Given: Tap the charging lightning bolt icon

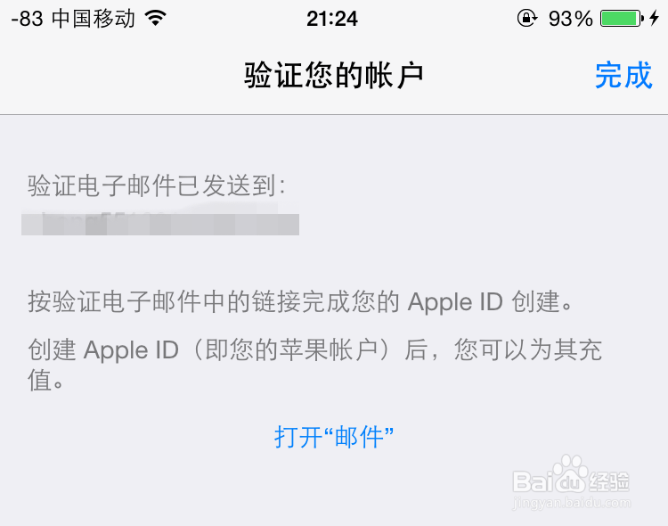Looking at the screenshot, I should click(x=655, y=19).
